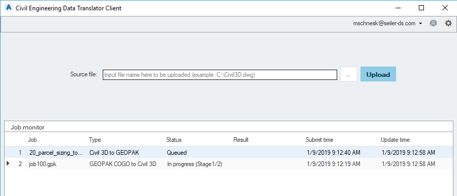
Task: Minimize the Data Translator Client window
Action: [x=398, y=8]
